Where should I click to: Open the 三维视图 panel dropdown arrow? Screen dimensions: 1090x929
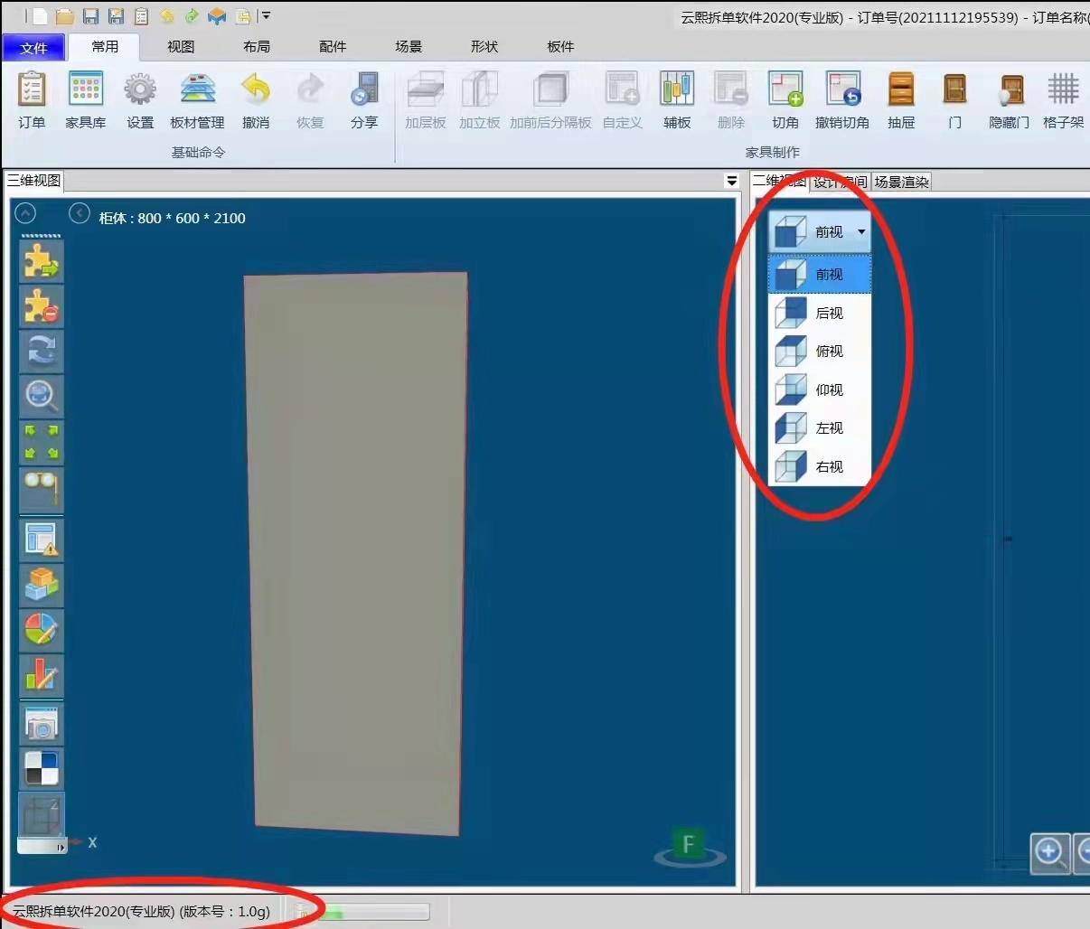[732, 182]
